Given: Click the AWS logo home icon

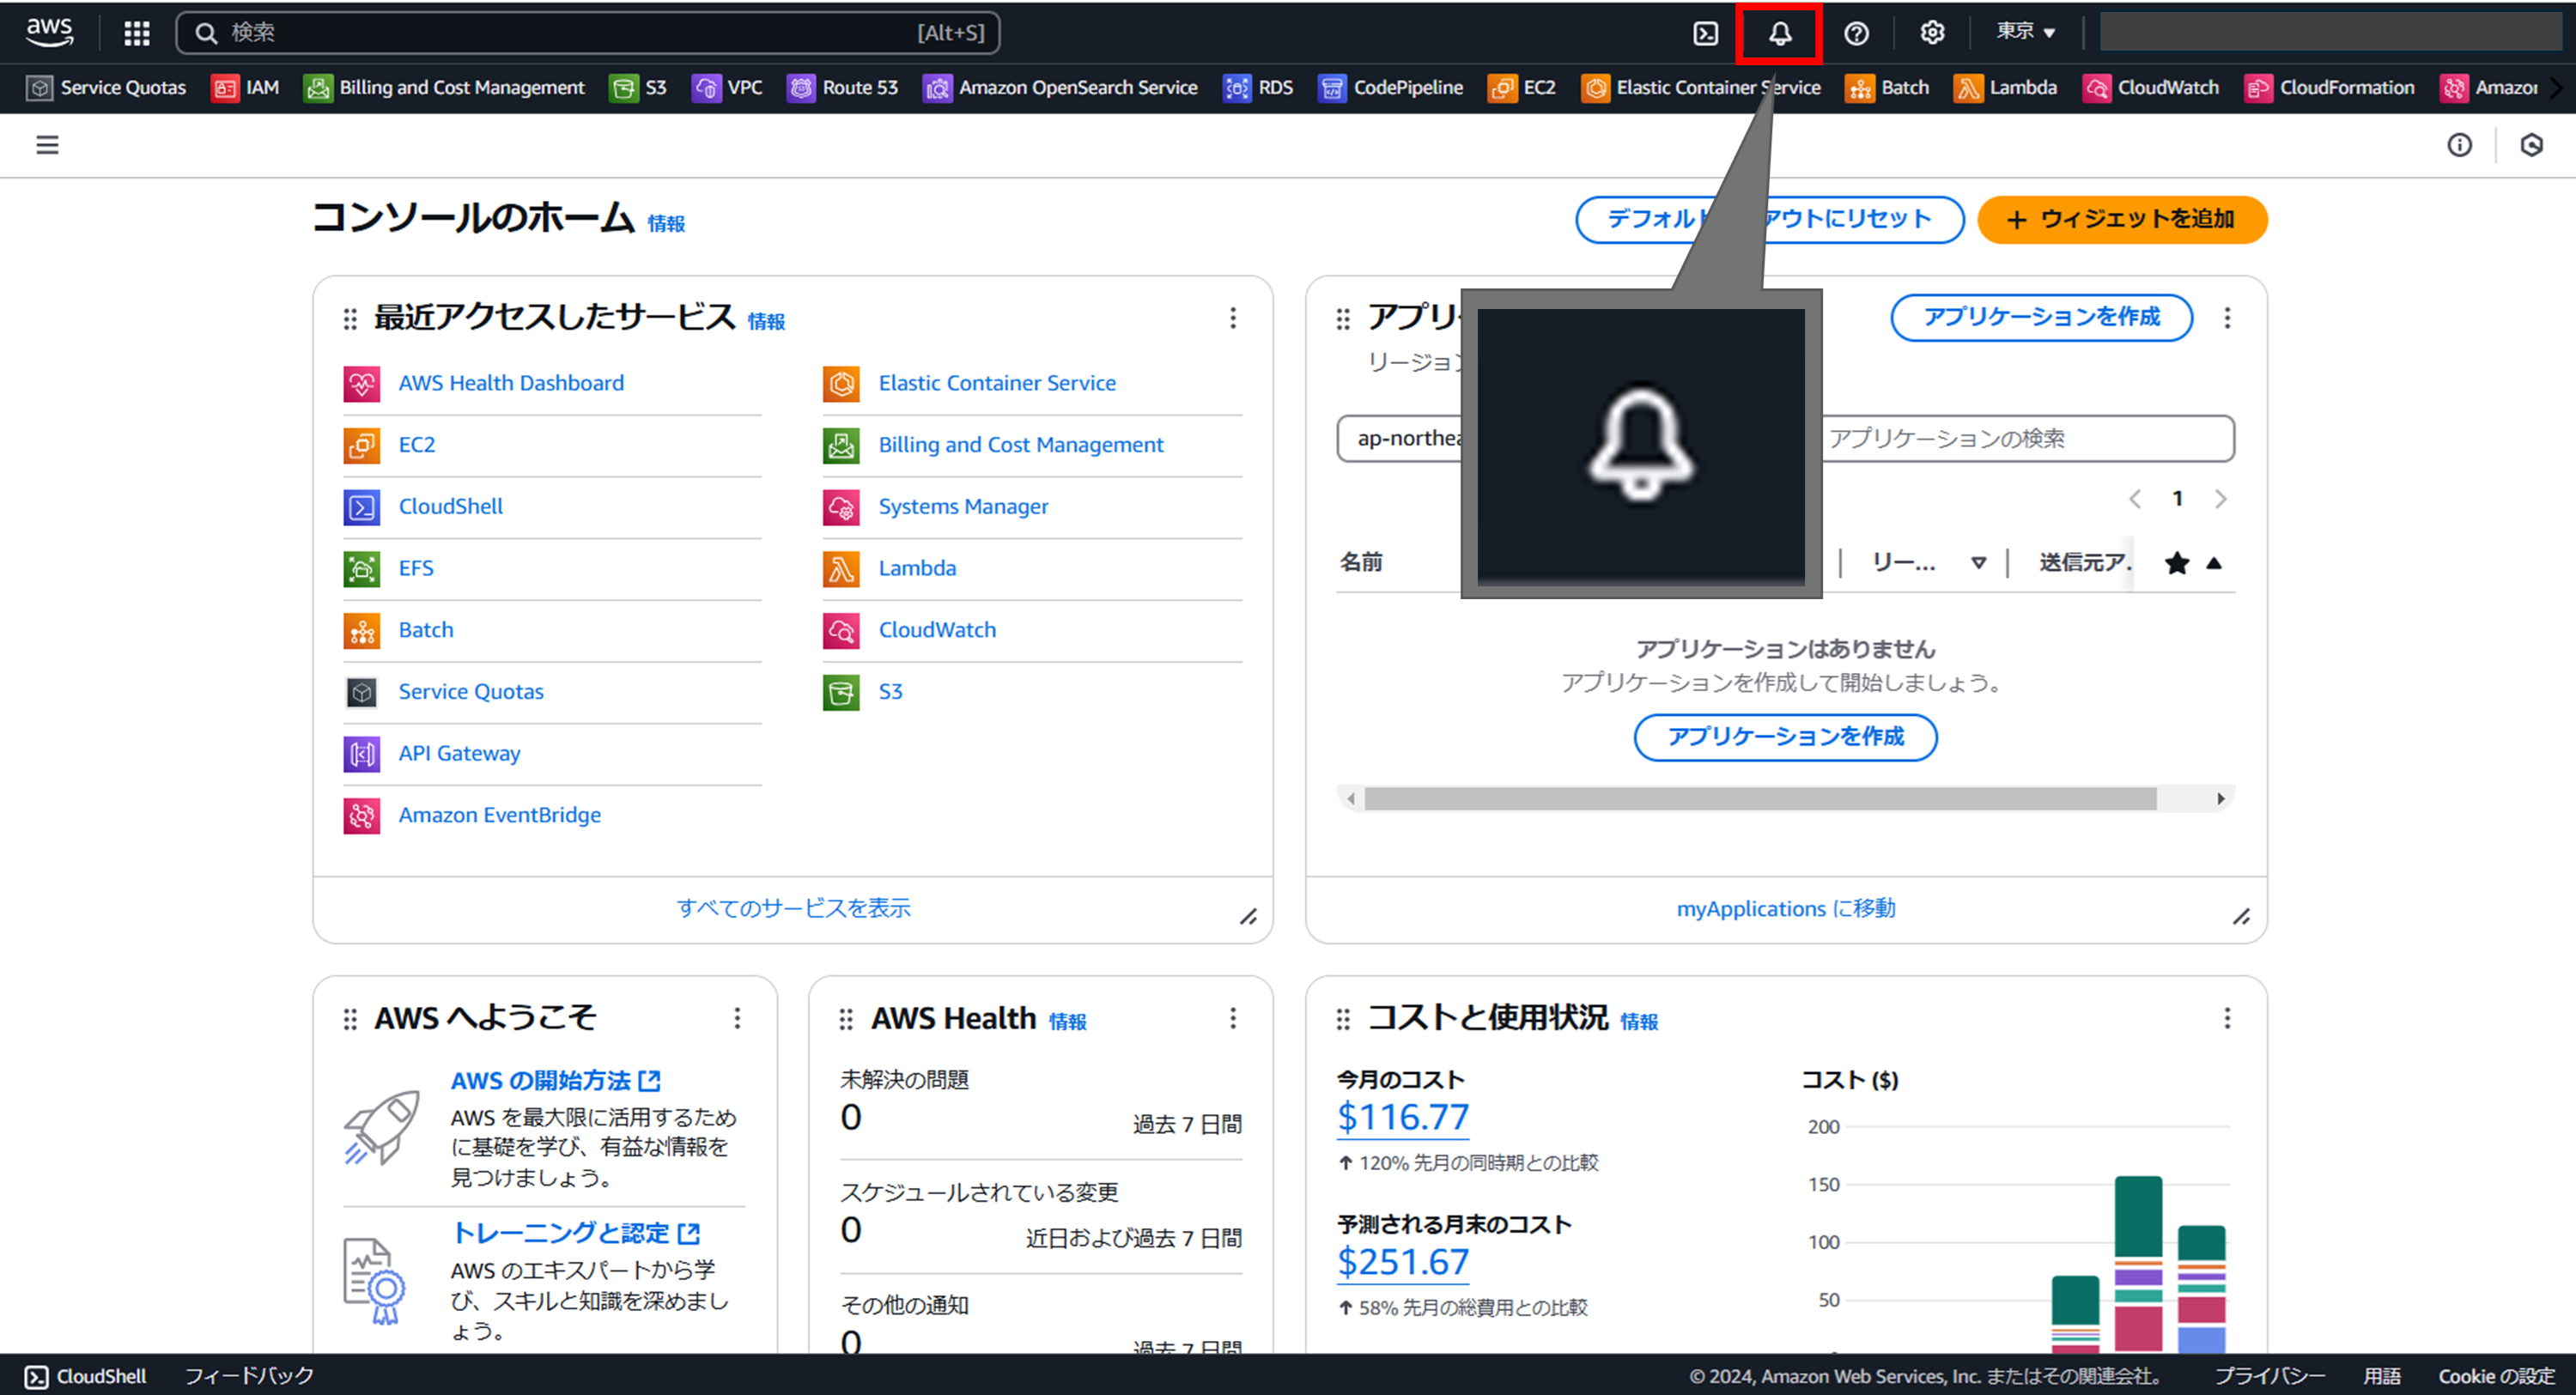Looking at the screenshot, I should [49, 31].
